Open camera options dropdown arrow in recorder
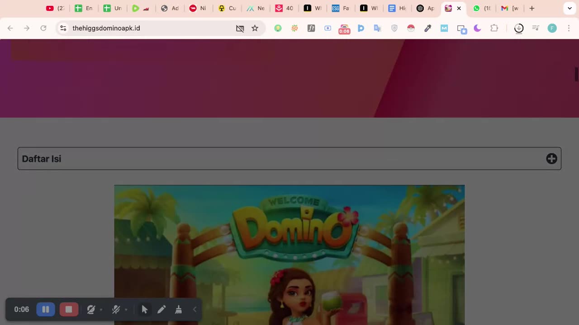The width and height of the screenshot is (579, 325). coord(101,310)
